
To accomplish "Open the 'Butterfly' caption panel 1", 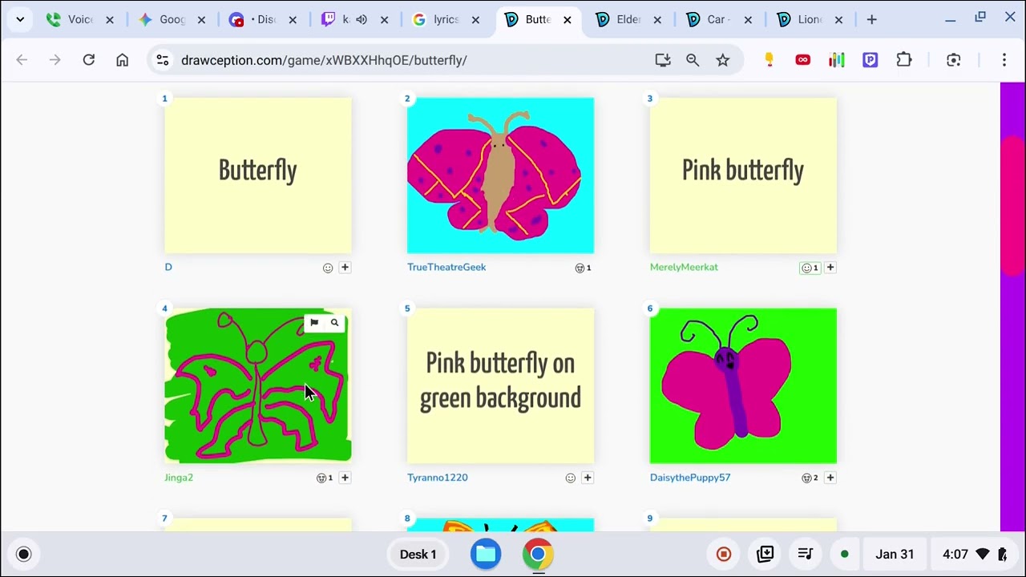I will 258,176.
